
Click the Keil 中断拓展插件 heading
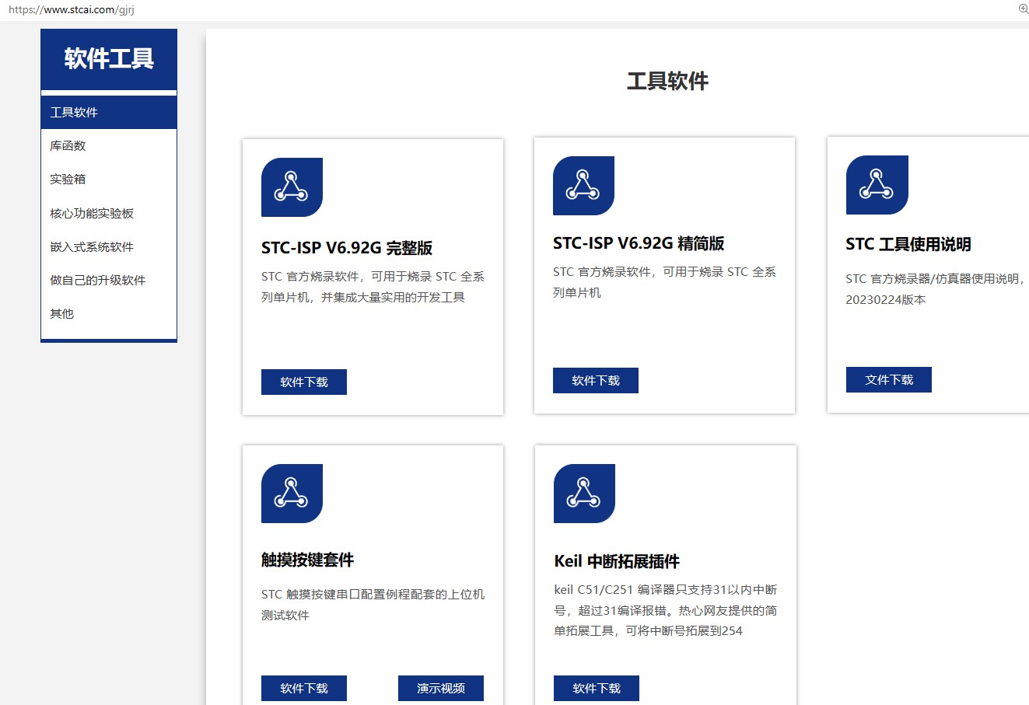(x=617, y=561)
